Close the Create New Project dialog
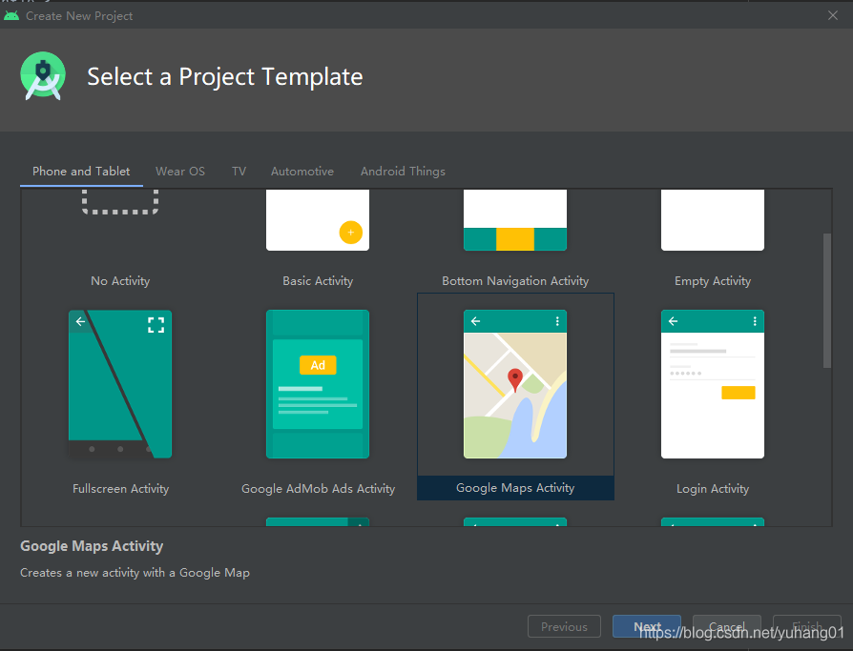The width and height of the screenshot is (853, 651). click(833, 15)
